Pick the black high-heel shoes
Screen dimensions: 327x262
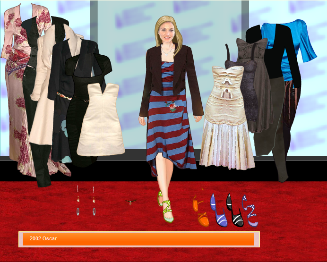click(234, 211)
